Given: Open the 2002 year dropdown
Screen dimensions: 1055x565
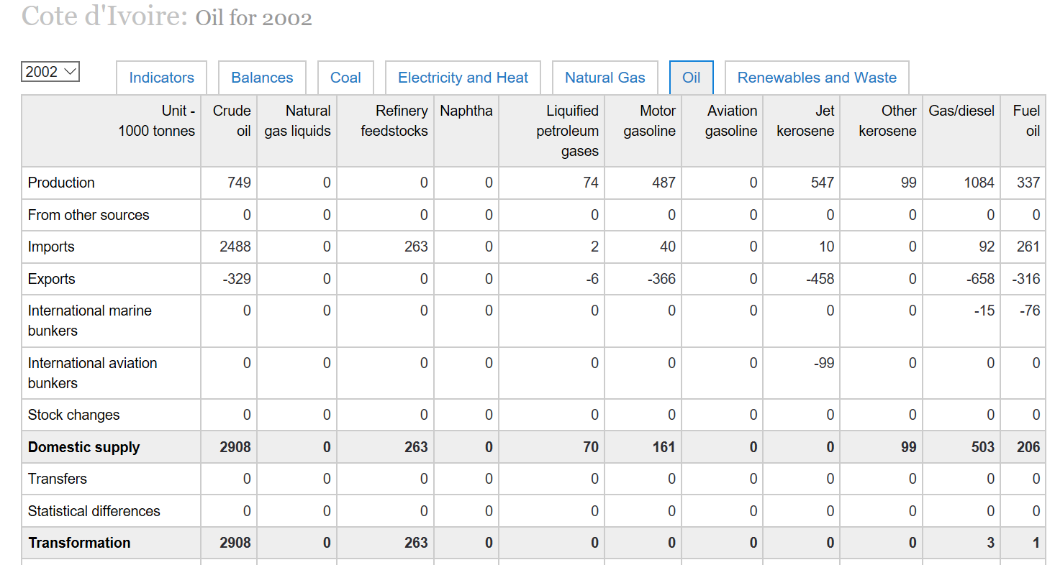Looking at the screenshot, I should pyautogui.click(x=50, y=72).
